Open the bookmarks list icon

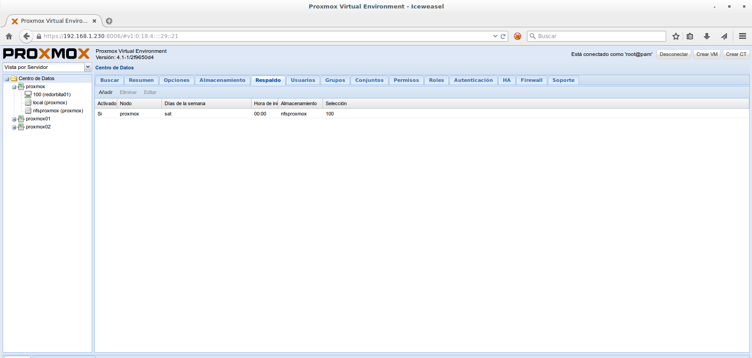[x=690, y=36]
